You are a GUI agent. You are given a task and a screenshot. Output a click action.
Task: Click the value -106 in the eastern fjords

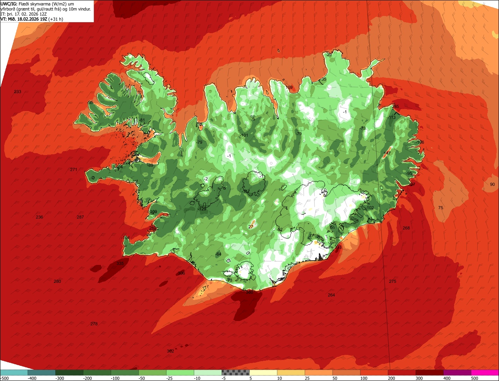pyautogui.click(x=420, y=142)
